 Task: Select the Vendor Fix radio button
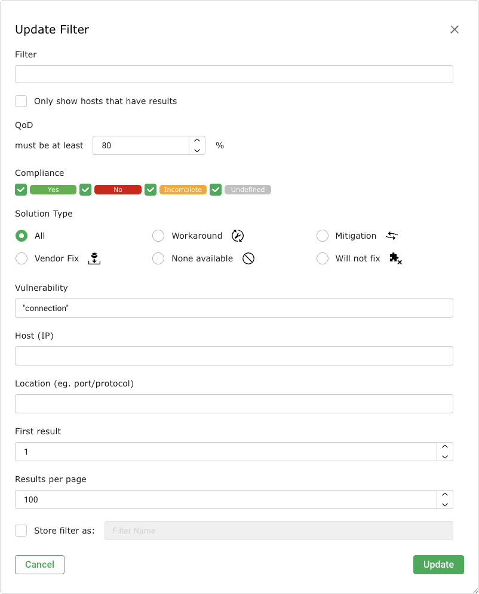(22, 258)
